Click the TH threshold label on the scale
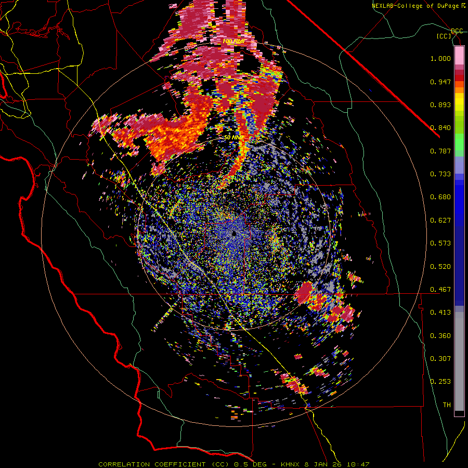The height and width of the screenshot is (468, 468). pyautogui.click(x=447, y=405)
